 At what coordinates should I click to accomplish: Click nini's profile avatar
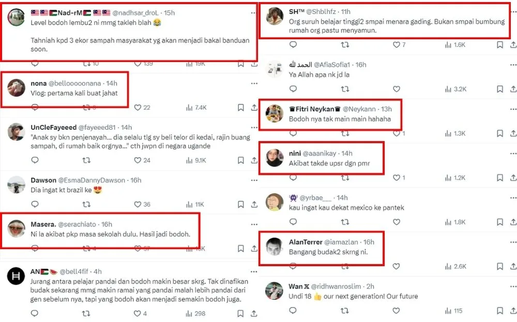pos(275,157)
